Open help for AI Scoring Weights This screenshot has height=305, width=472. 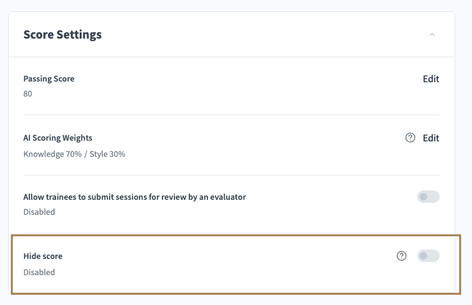pos(410,138)
